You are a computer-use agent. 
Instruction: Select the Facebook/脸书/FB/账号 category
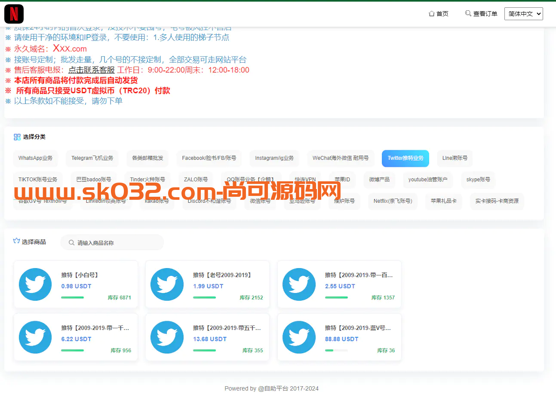point(209,158)
